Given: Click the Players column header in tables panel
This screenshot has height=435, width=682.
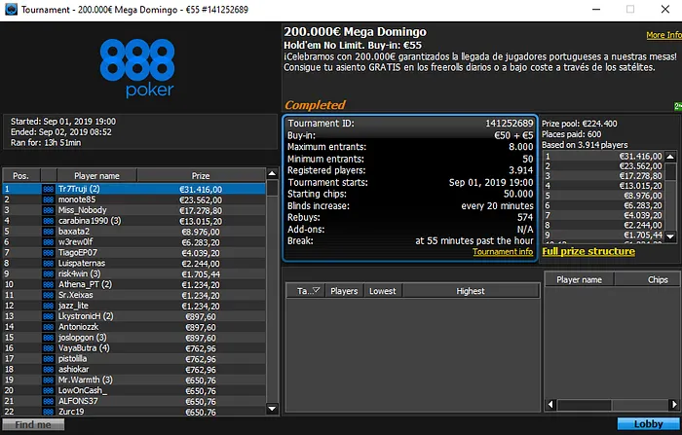Looking at the screenshot, I should click(x=344, y=291).
